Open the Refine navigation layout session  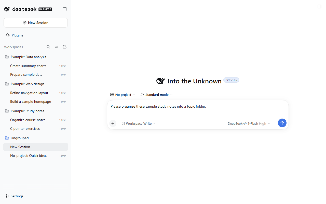click(36, 93)
